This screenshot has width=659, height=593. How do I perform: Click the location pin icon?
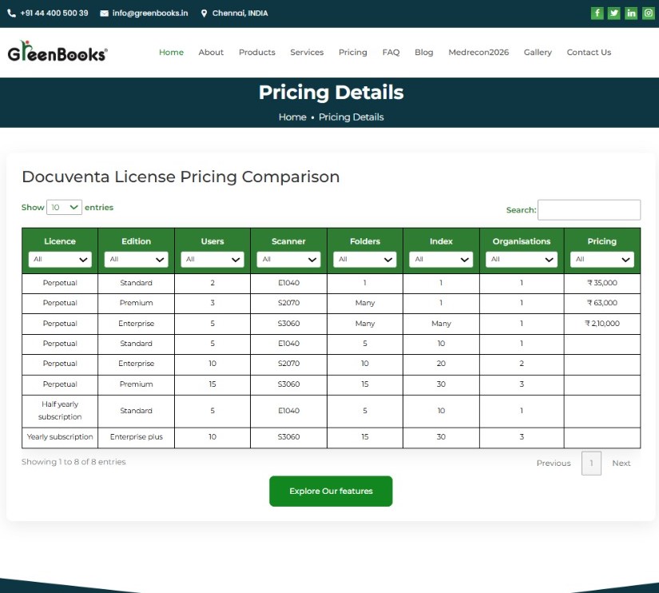pyautogui.click(x=204, y=14)
